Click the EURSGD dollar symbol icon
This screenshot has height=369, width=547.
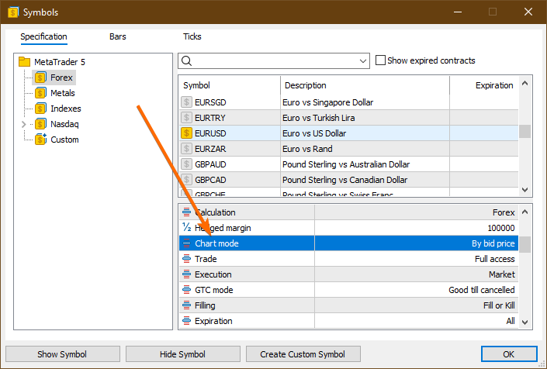[187, 102]
